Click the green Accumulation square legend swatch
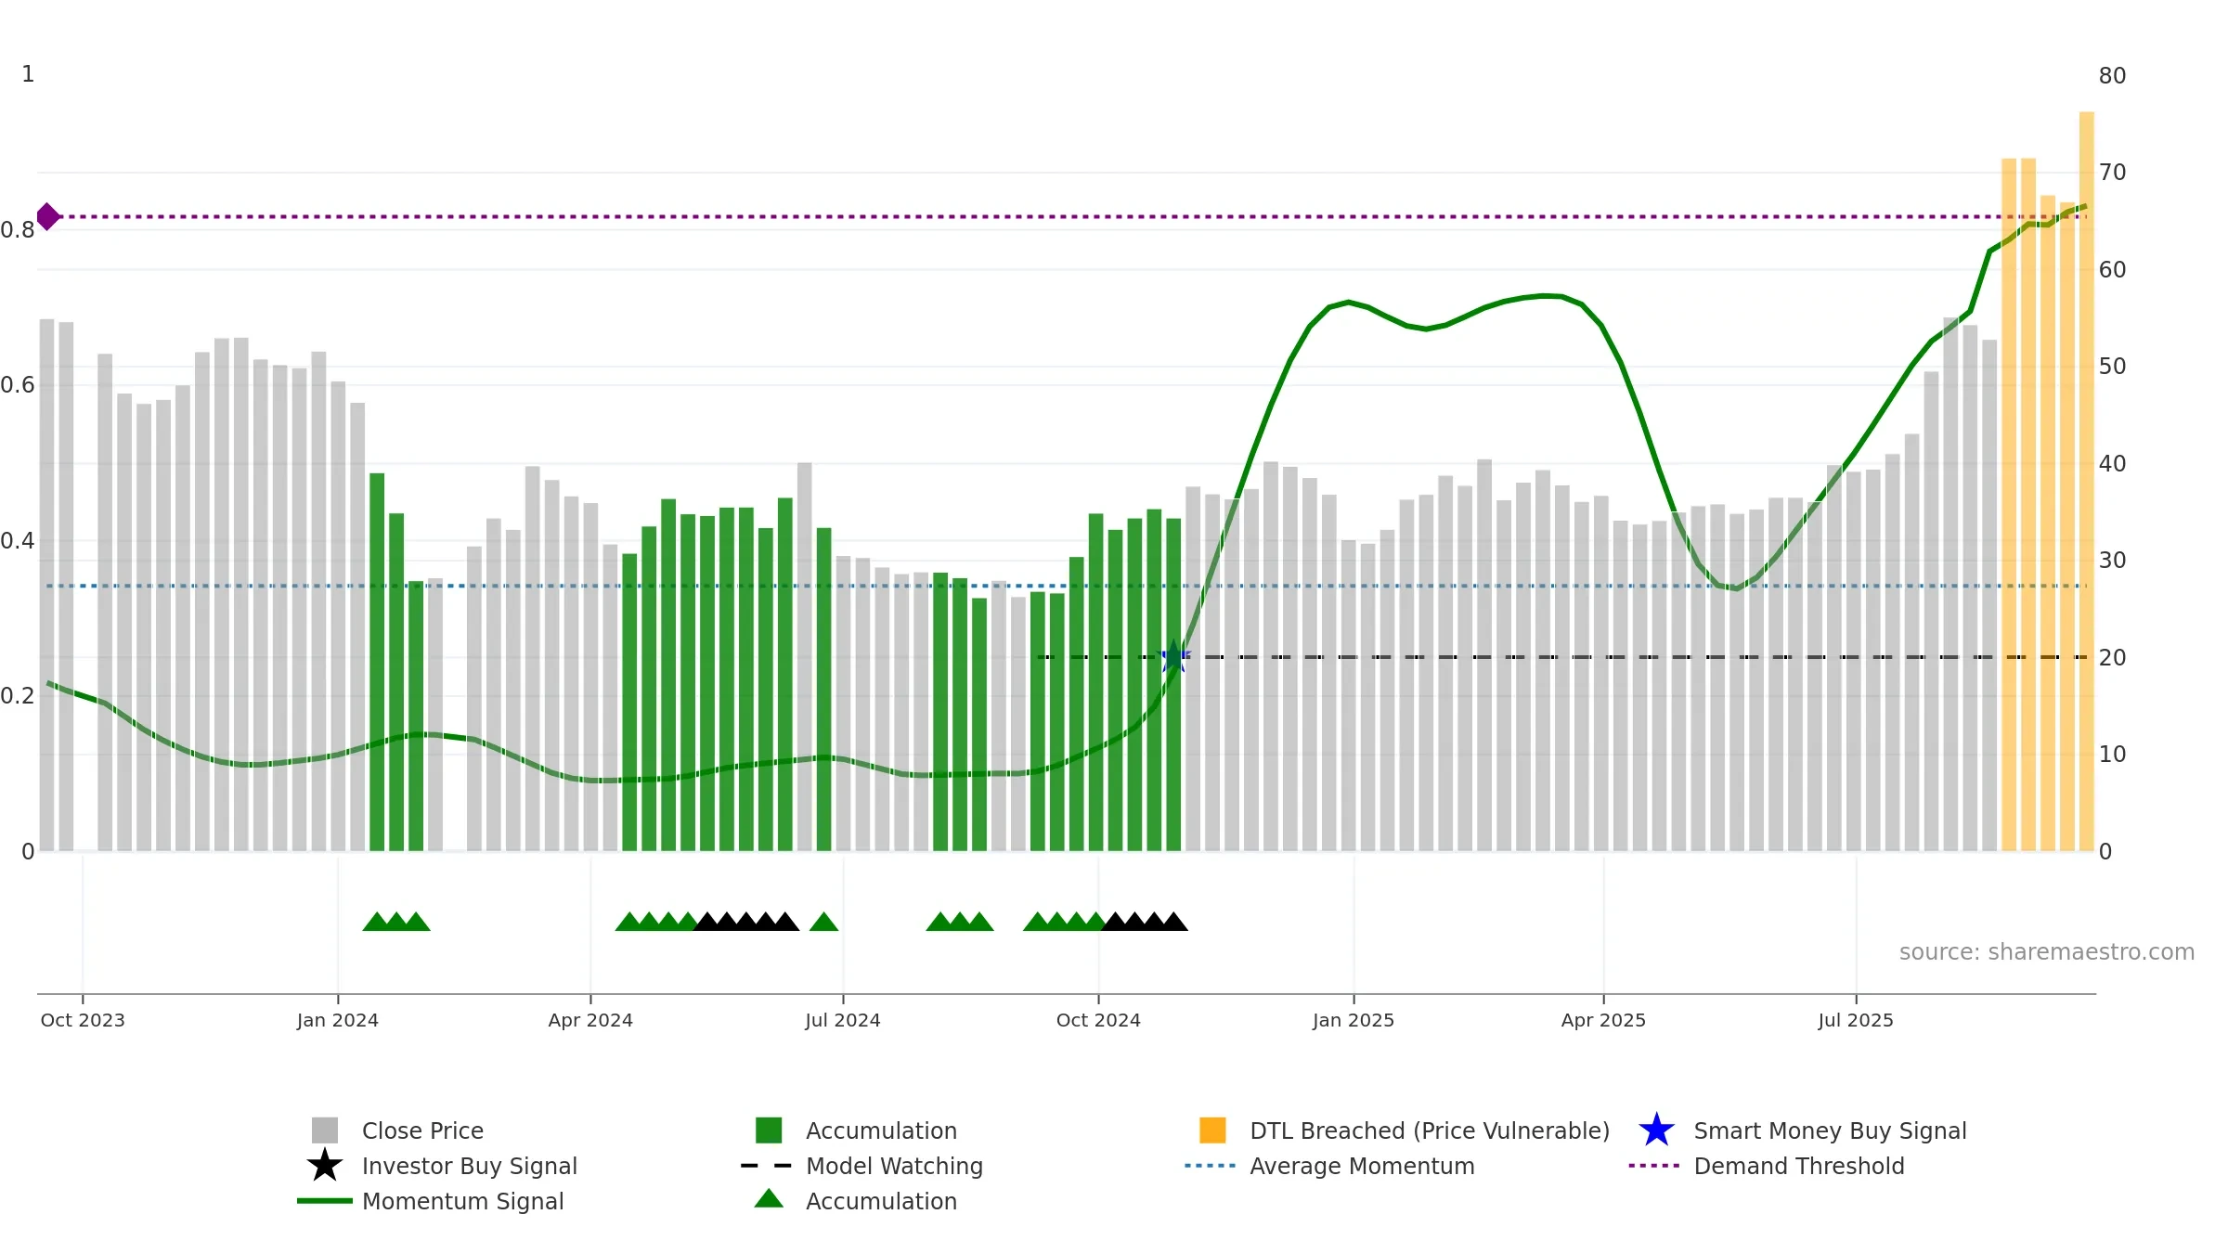The width and height of the screenshot is (2228, 1253). click(769, 1130)
